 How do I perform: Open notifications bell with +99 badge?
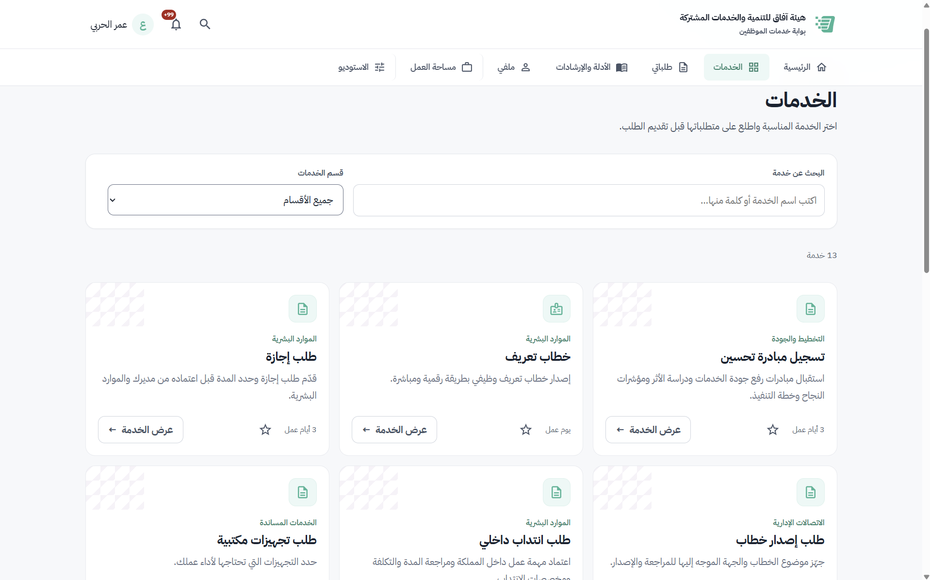176,24
